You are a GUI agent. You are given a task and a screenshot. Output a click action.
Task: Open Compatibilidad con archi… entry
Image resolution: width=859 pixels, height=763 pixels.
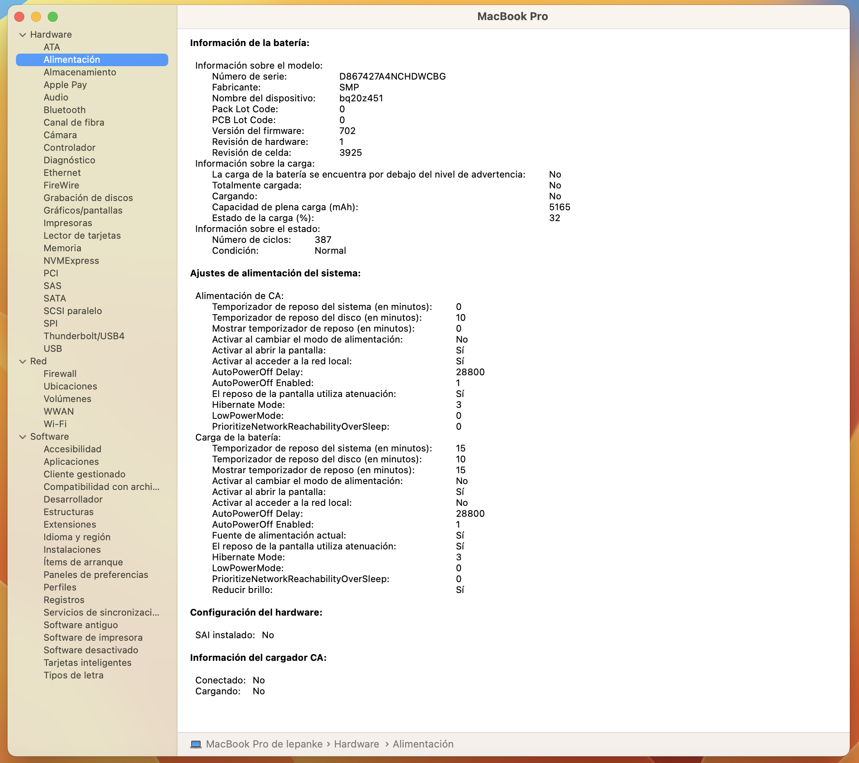(x=101, y=487)
